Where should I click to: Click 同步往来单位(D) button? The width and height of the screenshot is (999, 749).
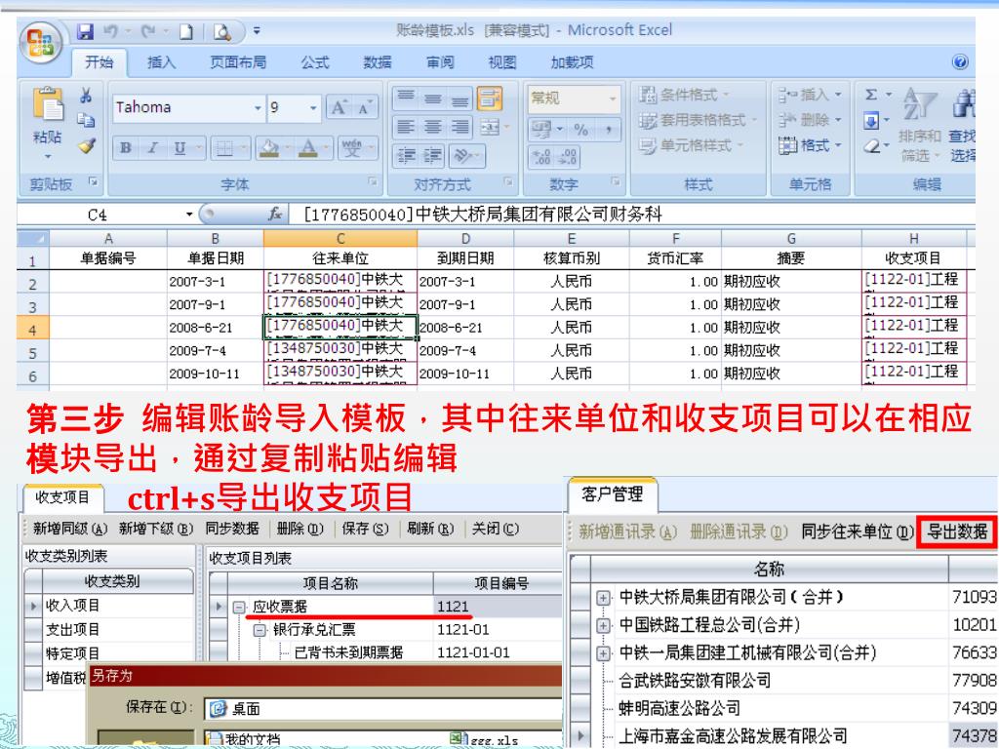pos(857,532)
